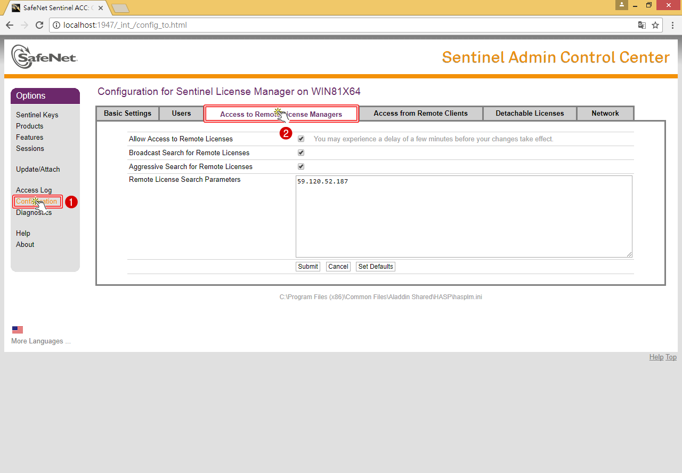This screenshot has width=682, height=473.
Task: Click the browser back arrow
Action: tap(10, 25)
